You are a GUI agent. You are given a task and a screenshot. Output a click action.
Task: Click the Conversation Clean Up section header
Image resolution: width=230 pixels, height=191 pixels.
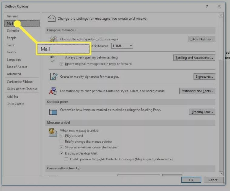click(x=130, y=168)
